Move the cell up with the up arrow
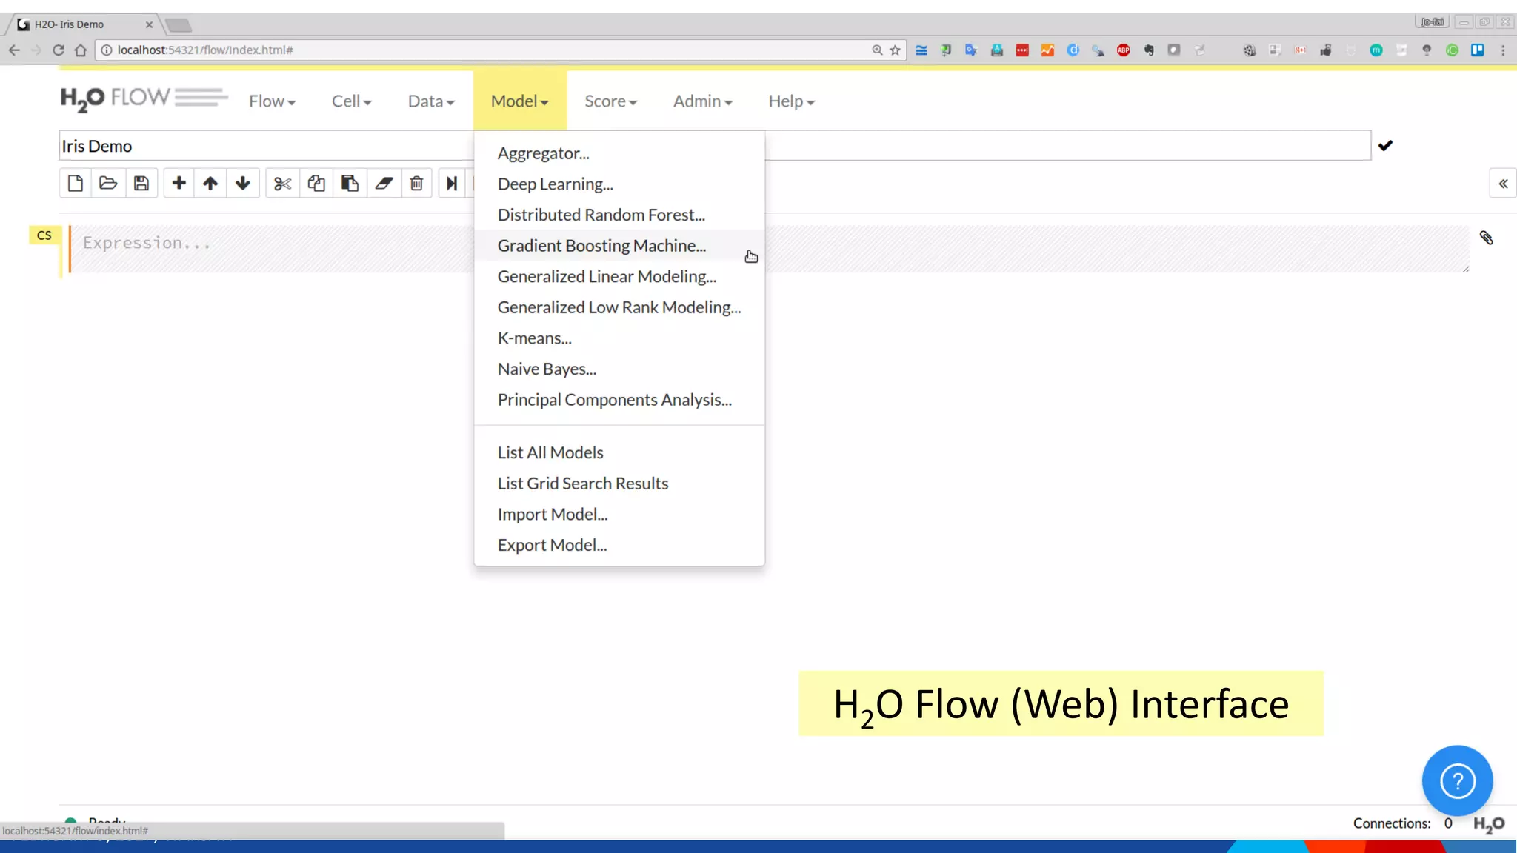Viewport: 1517px width, 853px height. (x=210, y=183)
